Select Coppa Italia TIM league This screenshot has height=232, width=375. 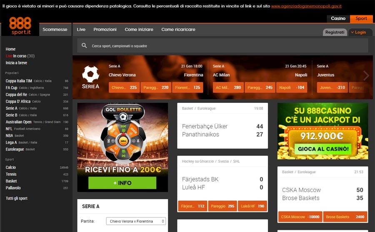37,81
